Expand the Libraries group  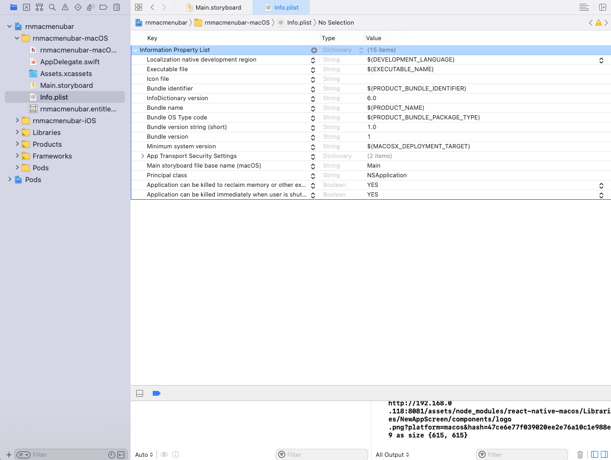click(17, 132)
